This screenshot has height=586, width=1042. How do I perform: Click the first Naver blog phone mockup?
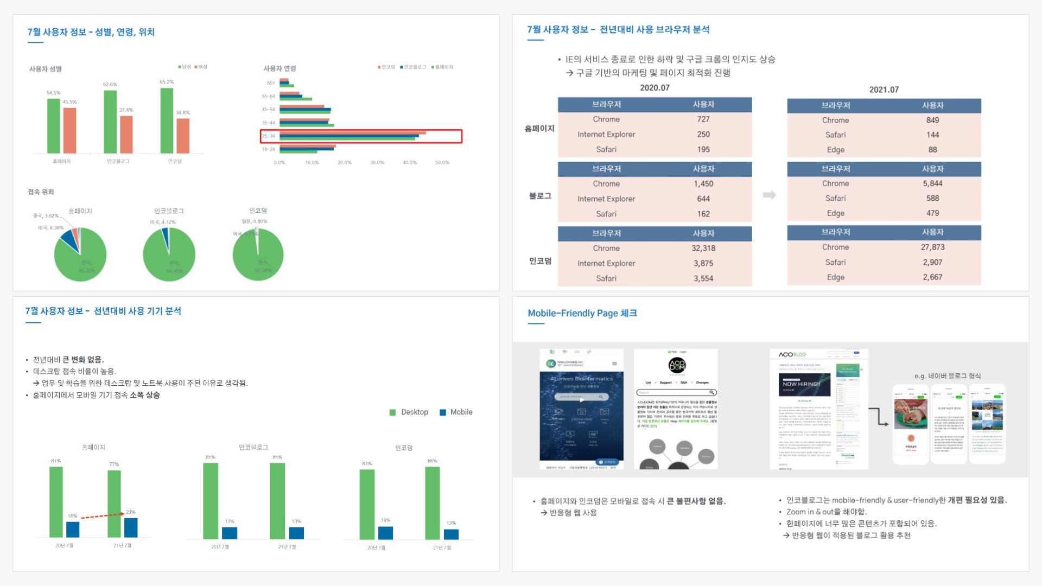coord(911,423)
